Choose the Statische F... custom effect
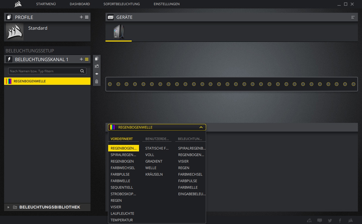Screen dimensions: 362x224 click(157, 148)
